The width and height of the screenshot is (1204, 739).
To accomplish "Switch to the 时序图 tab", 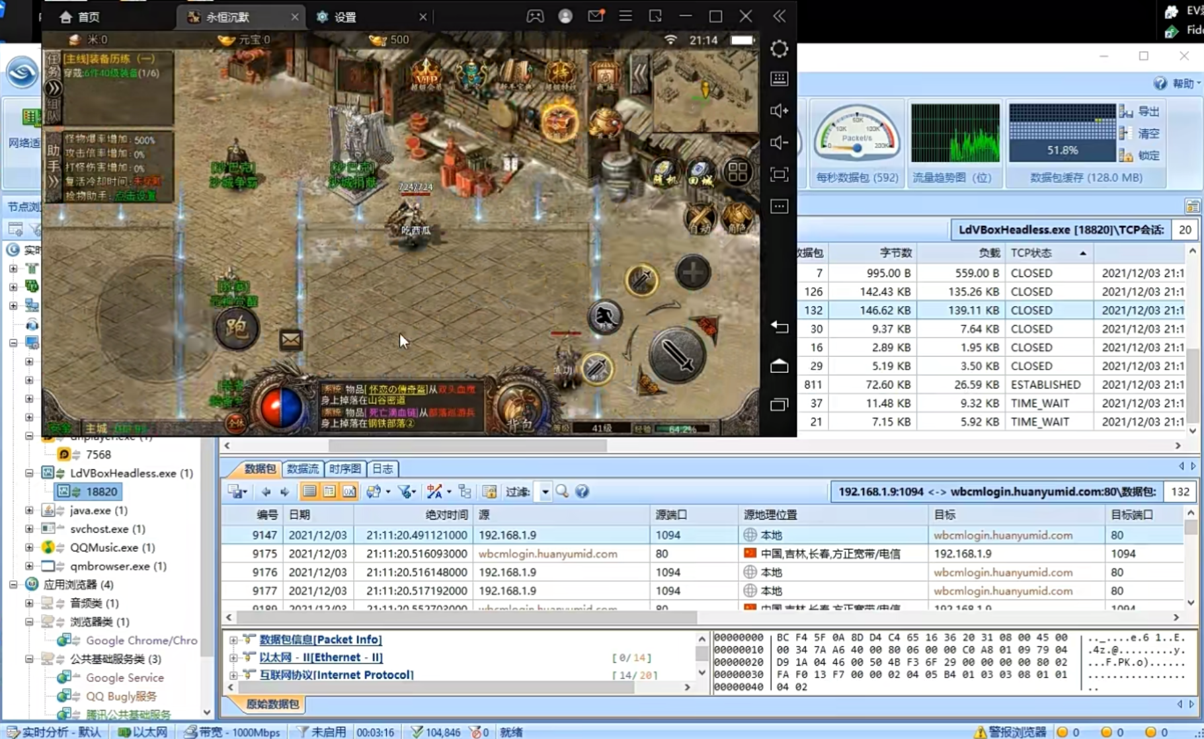I will click(x=344, y=469).
